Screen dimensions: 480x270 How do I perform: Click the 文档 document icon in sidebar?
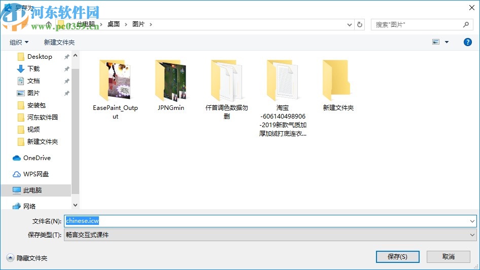click(x=21, y=81)
